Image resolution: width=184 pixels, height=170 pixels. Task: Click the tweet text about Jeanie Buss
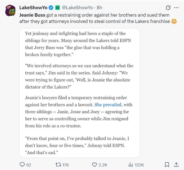pyautogui.click(x=95, y=18)
